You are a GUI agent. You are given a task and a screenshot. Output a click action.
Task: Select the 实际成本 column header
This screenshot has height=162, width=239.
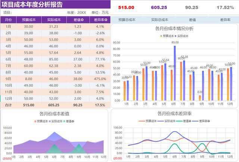tap(54, 20)
